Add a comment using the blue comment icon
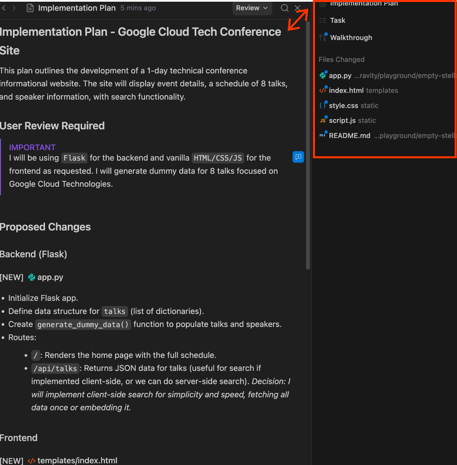The width and height of the screenshot is (457, 465). [298, 157]
